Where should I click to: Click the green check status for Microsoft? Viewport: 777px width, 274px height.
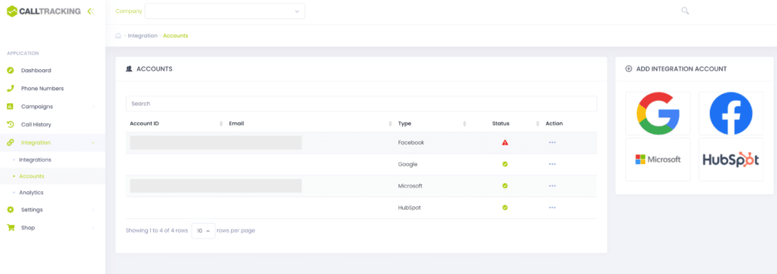pyautogui.click(x=505, y=186)
